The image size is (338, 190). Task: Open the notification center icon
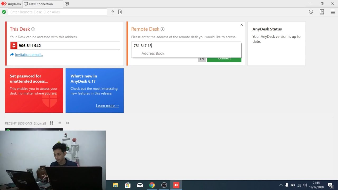click(330, 185)
